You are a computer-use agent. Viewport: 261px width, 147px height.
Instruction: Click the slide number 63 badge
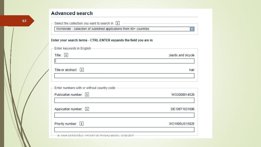(x=24, y=21)
